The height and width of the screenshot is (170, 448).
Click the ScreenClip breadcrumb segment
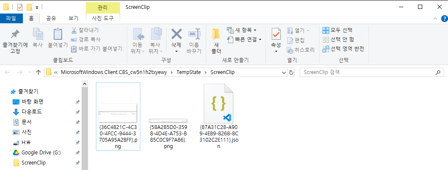click(222, 72)
